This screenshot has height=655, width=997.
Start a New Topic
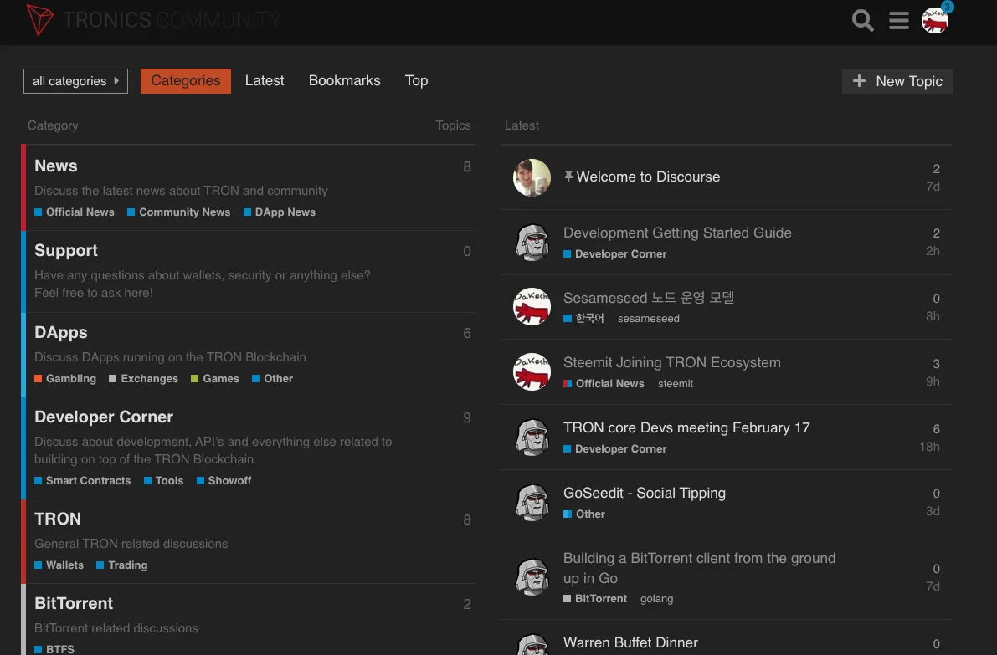pyautogui.click(x=897, y=80)
